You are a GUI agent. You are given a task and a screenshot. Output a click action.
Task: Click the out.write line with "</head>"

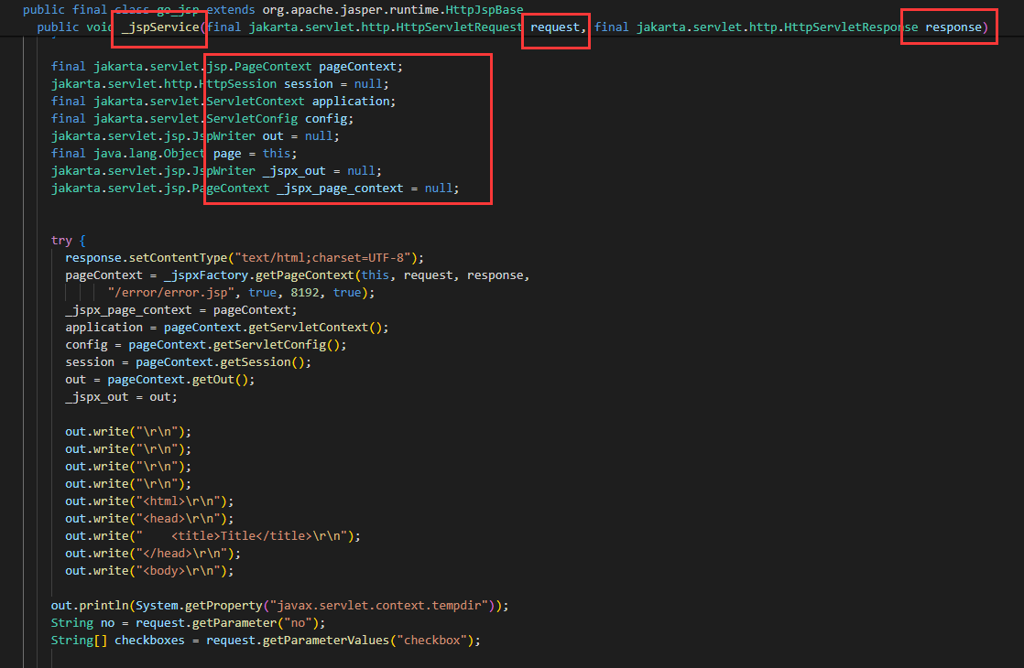[153, 554]
